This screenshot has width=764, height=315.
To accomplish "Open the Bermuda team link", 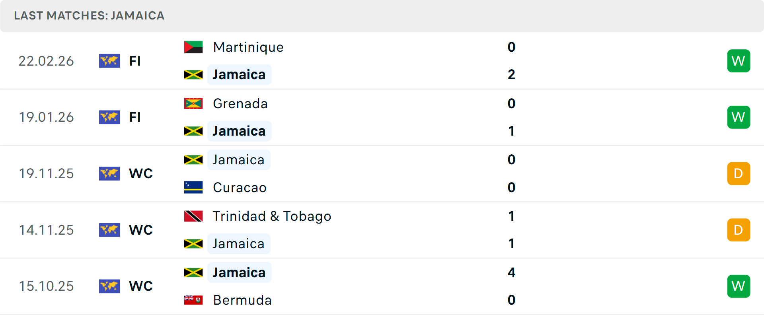I will click(x=242, y=300).
